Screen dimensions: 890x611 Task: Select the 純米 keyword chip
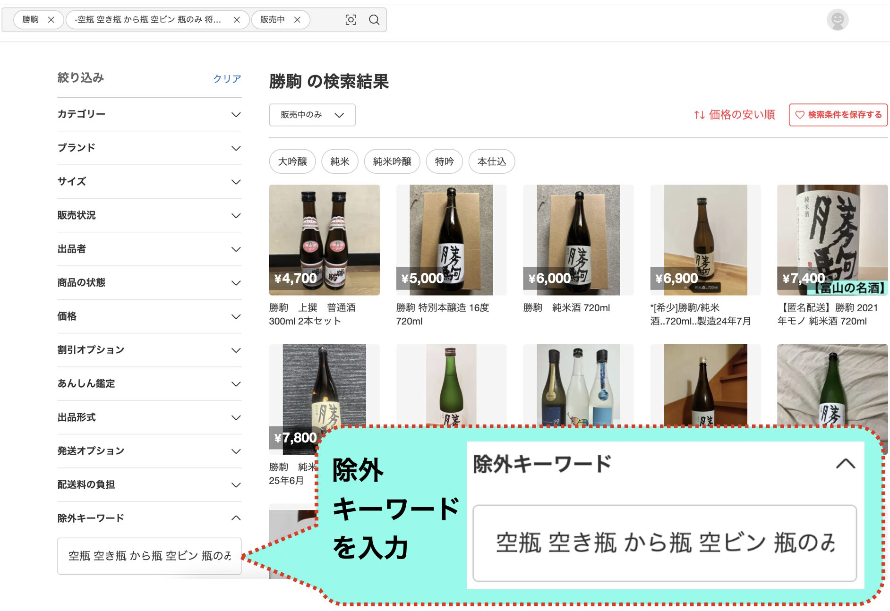click(x=340, y=161)
